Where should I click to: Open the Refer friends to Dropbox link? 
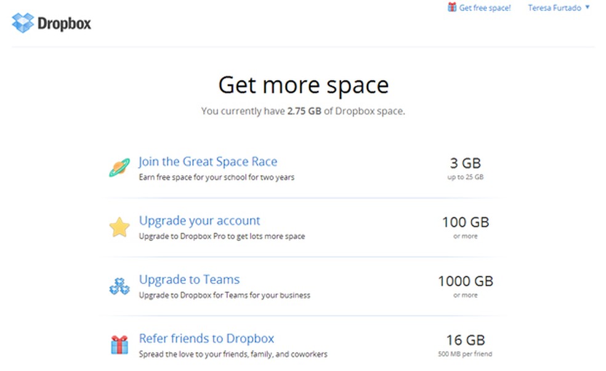pos(206,338)
